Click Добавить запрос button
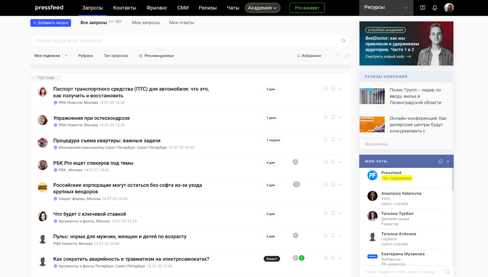 51,23
